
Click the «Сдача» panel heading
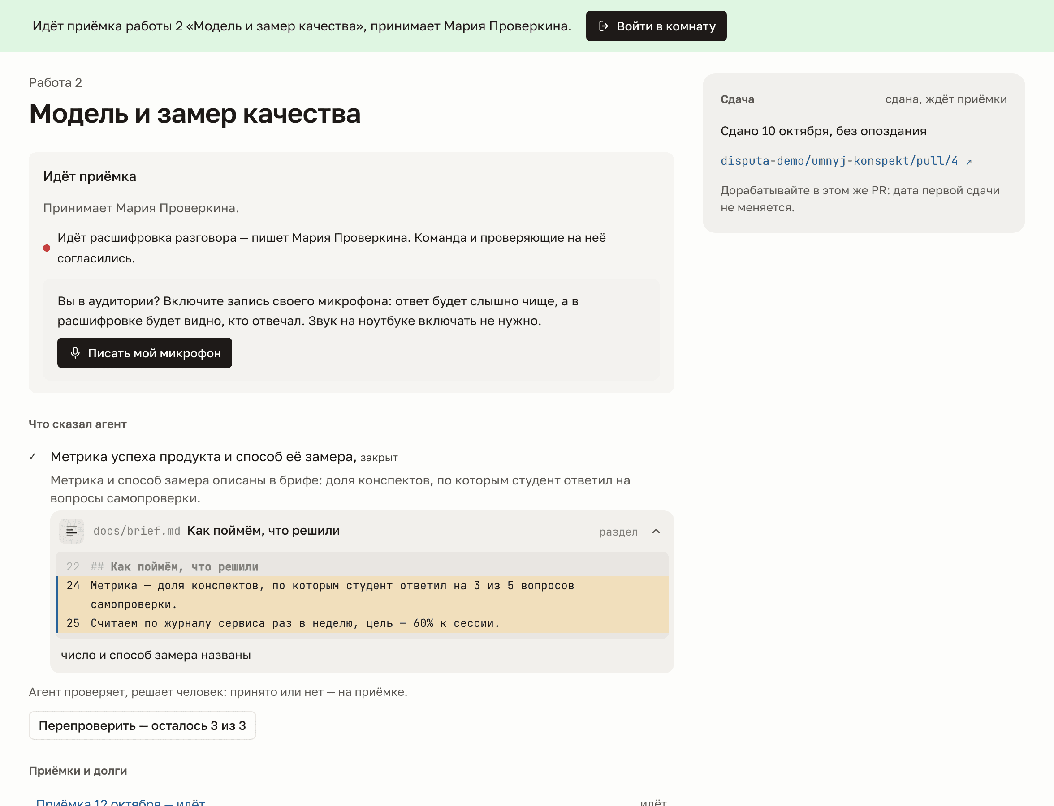737,99
